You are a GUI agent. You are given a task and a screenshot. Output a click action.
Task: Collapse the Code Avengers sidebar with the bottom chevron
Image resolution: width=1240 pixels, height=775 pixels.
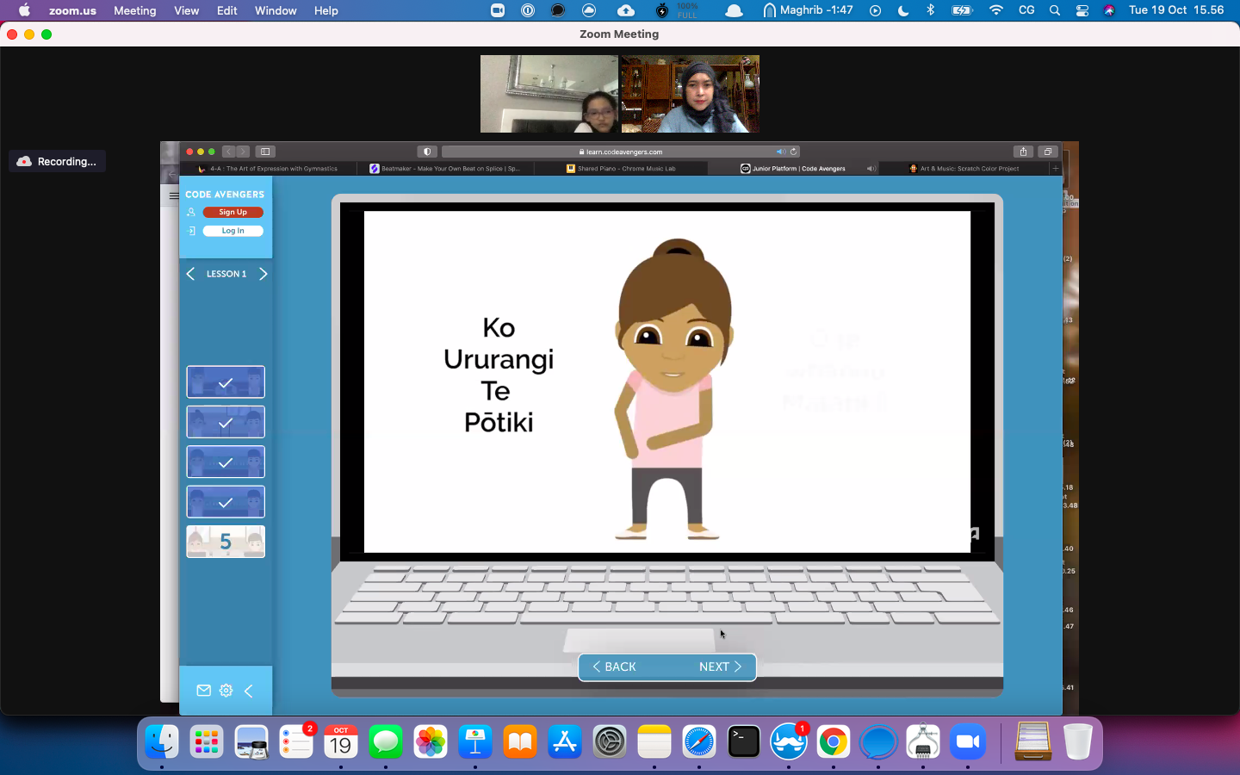(249, 691)
